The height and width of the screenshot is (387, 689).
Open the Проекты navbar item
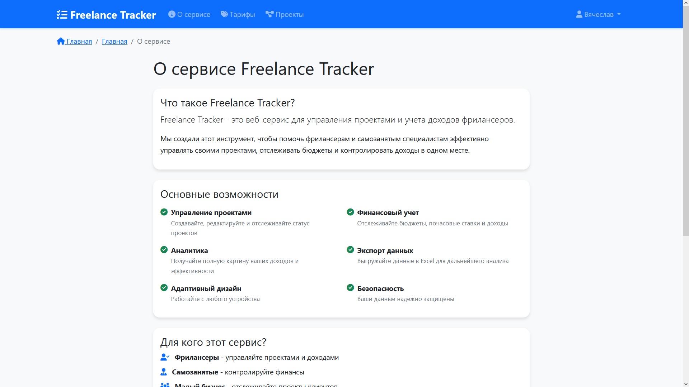285,14
